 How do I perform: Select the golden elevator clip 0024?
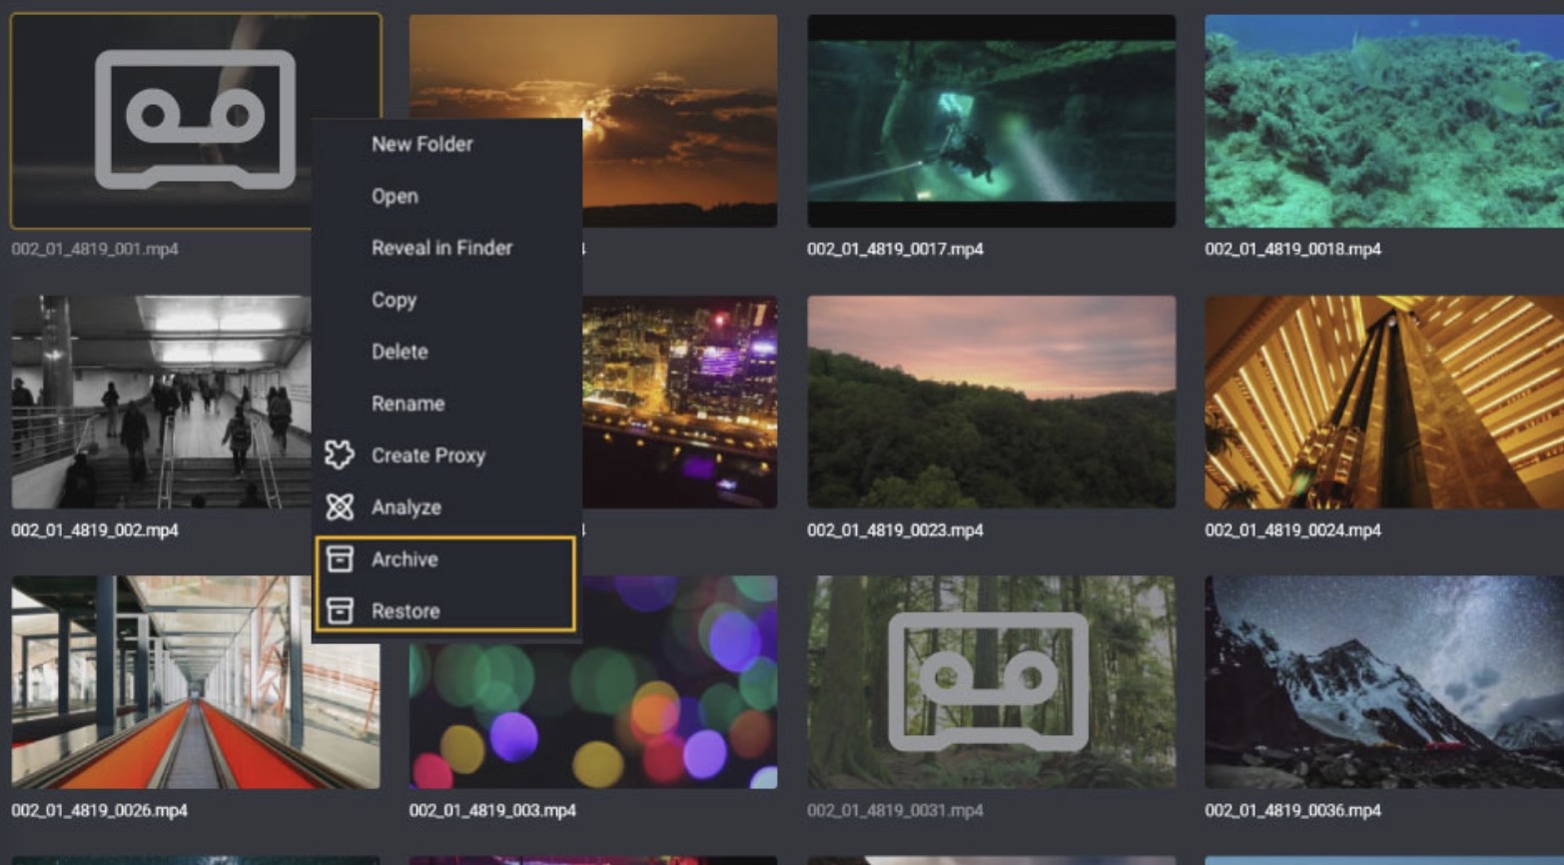[x=1383, y=402]
